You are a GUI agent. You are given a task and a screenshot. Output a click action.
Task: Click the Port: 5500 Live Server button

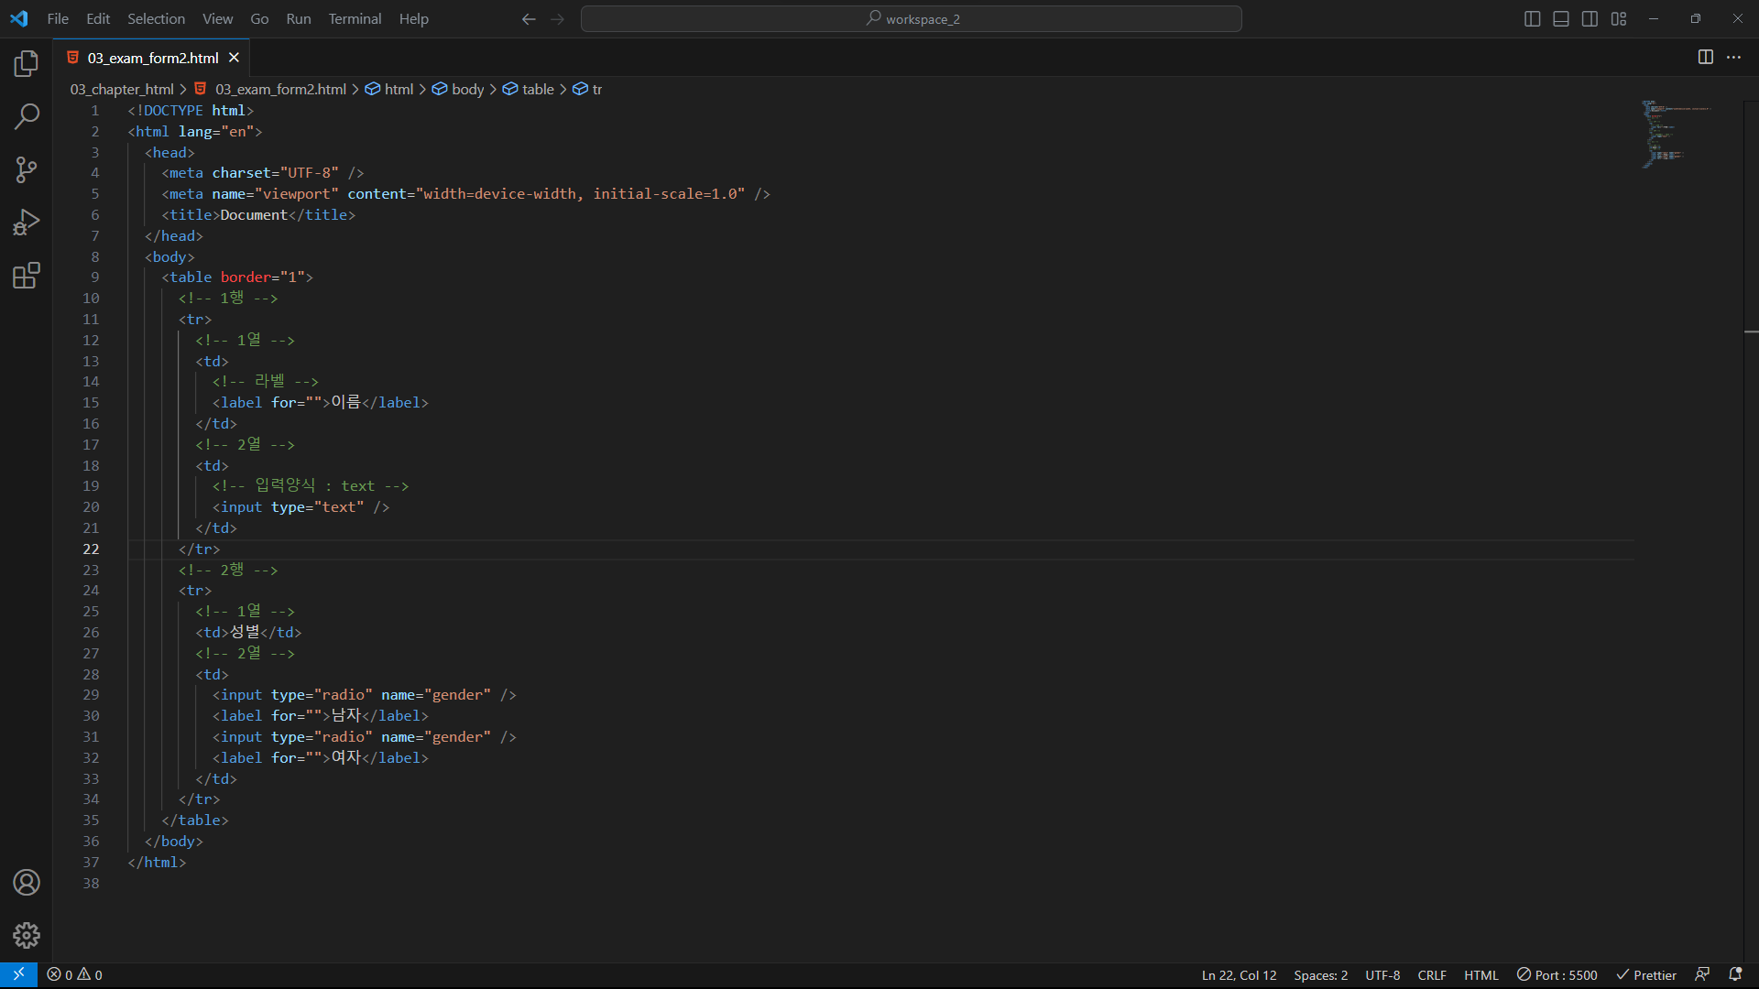(1557, 975)
